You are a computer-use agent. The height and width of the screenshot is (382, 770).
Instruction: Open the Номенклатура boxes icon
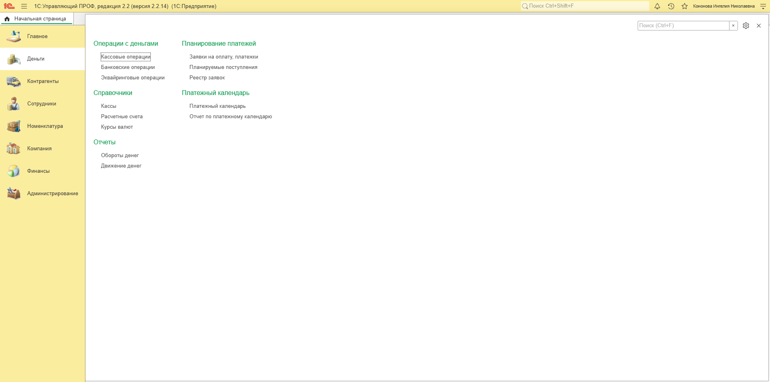[14, 126]
